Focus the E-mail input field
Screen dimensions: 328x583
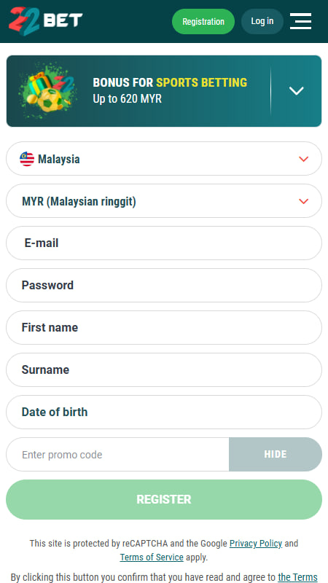[x=164, y=243]
